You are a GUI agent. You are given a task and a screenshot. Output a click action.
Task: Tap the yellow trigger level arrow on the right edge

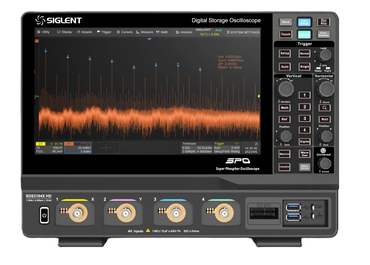[x=258, y=96]
